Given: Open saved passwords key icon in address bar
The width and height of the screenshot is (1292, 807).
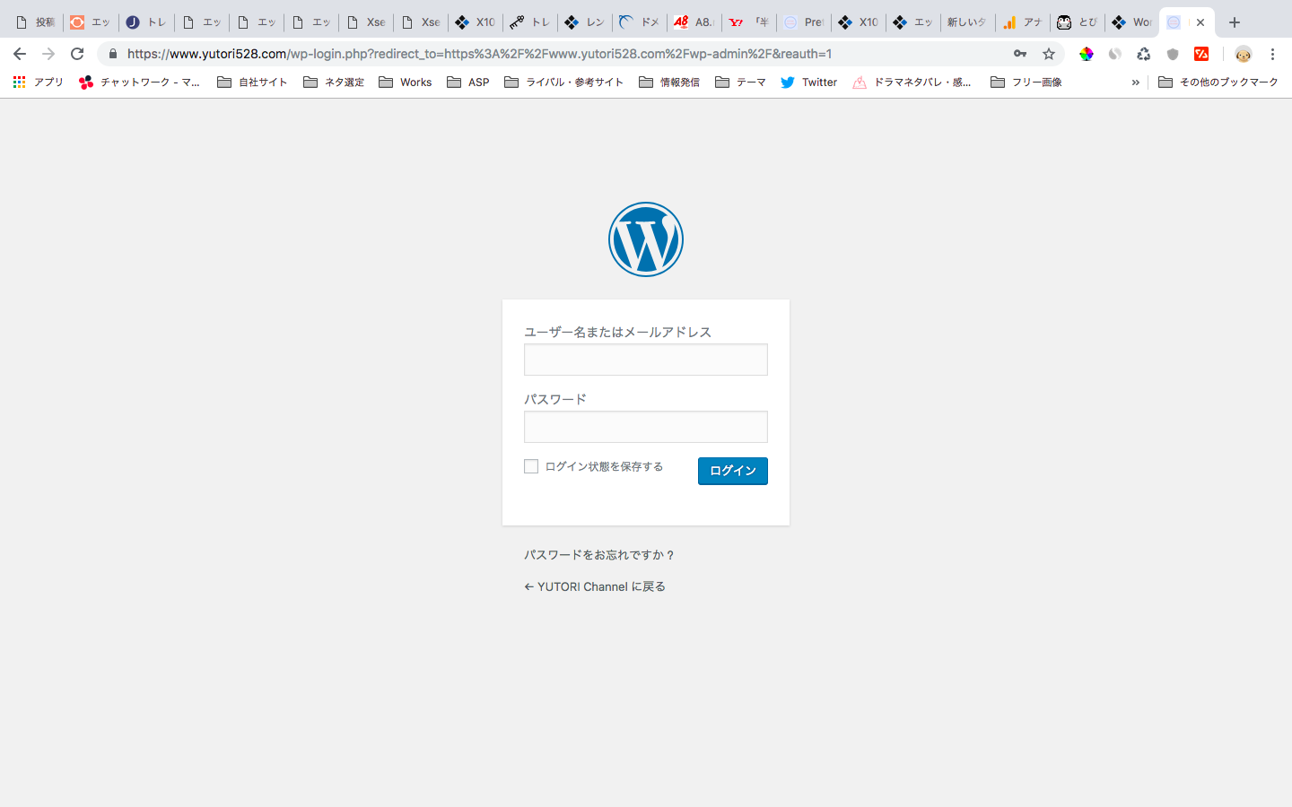Looking at the screenshot, I should click(x=1020, y=54).
